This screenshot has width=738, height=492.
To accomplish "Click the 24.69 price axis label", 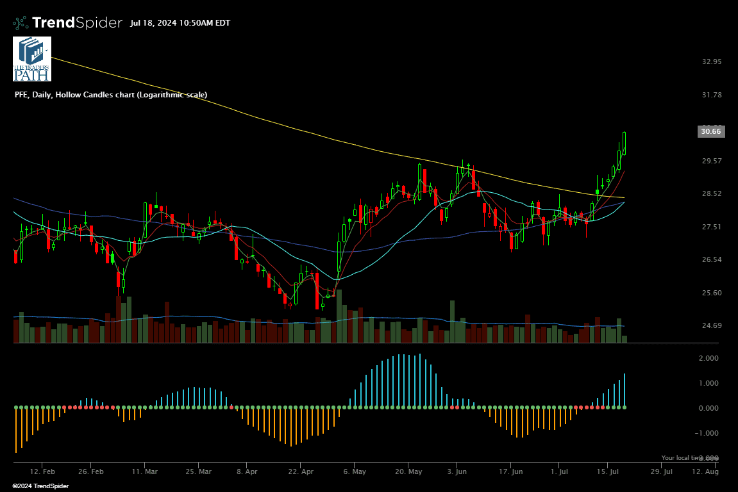I will coord(712,326).
